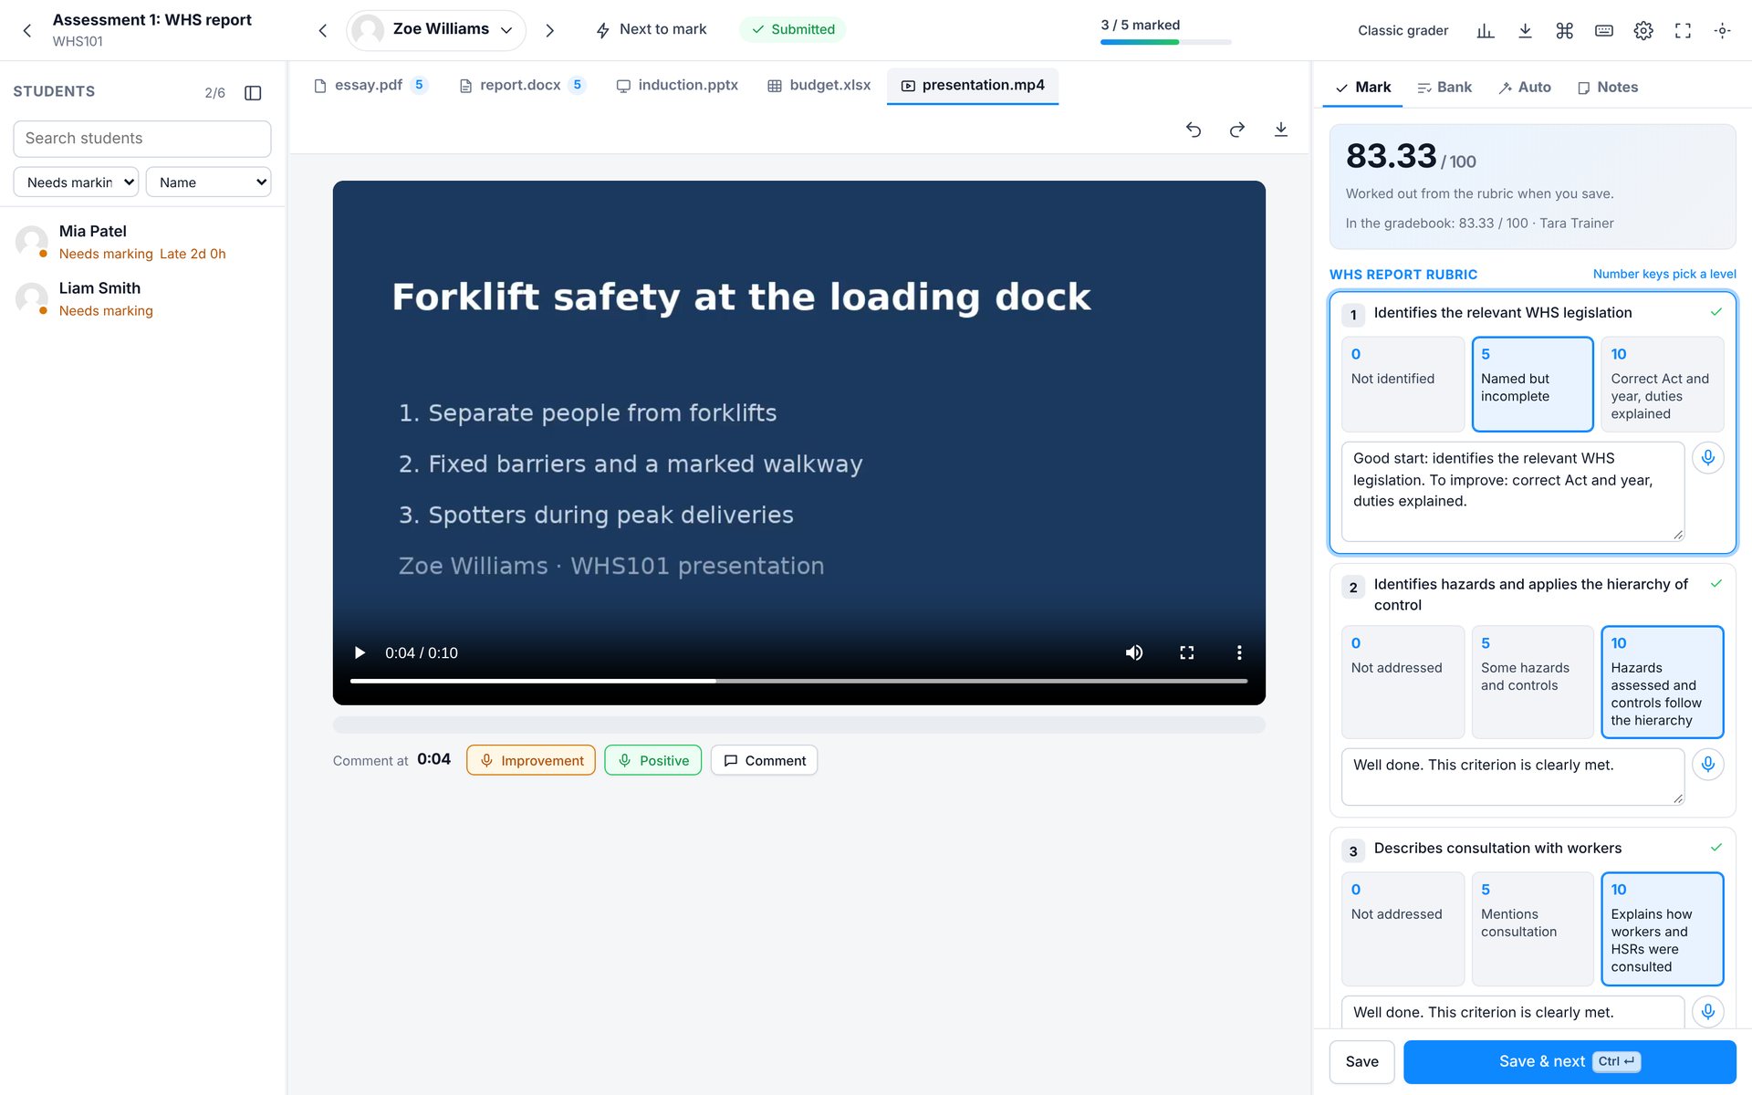
Task: Select level 0 Not identified for legislation
Action: (1403, 384)
